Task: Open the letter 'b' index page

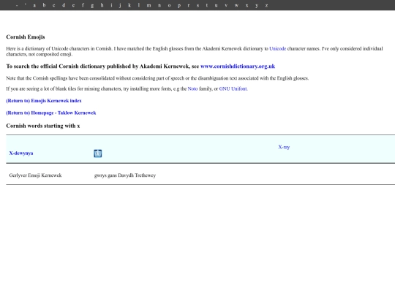Action: [x=44, y=5]
